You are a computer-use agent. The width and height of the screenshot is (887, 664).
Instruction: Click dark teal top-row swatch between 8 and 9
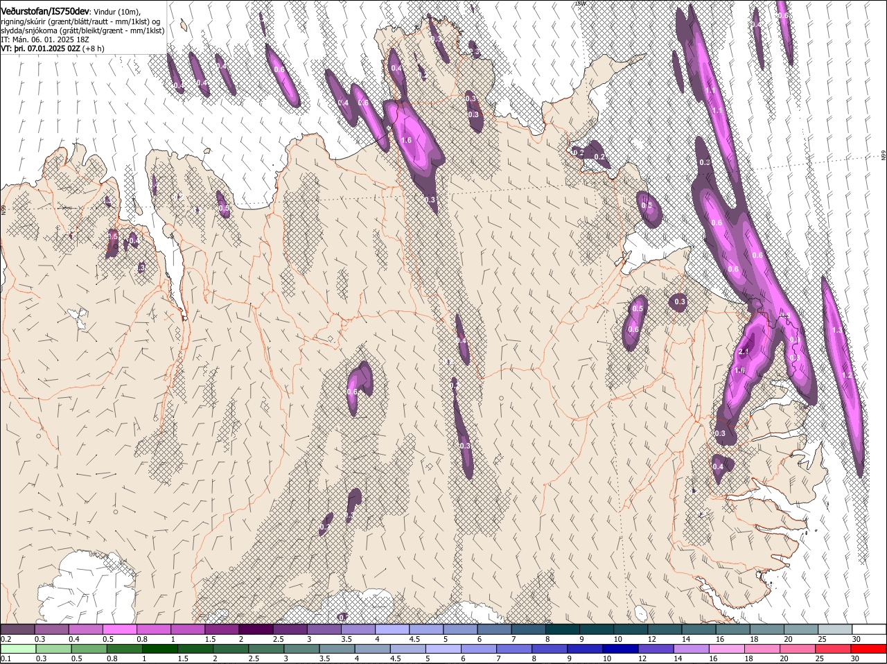tap(562, 629)
